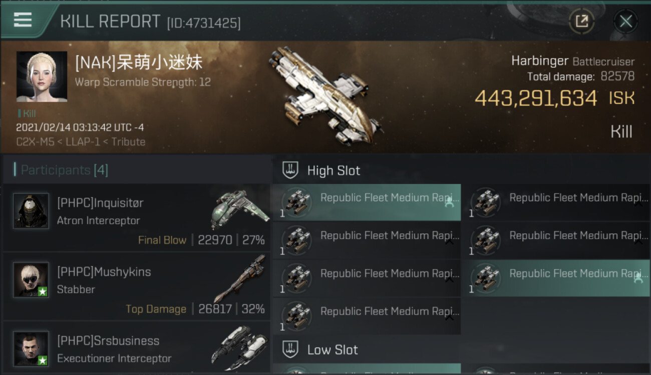Open the hamburger menu beside Kill Report

coord(23,20)
